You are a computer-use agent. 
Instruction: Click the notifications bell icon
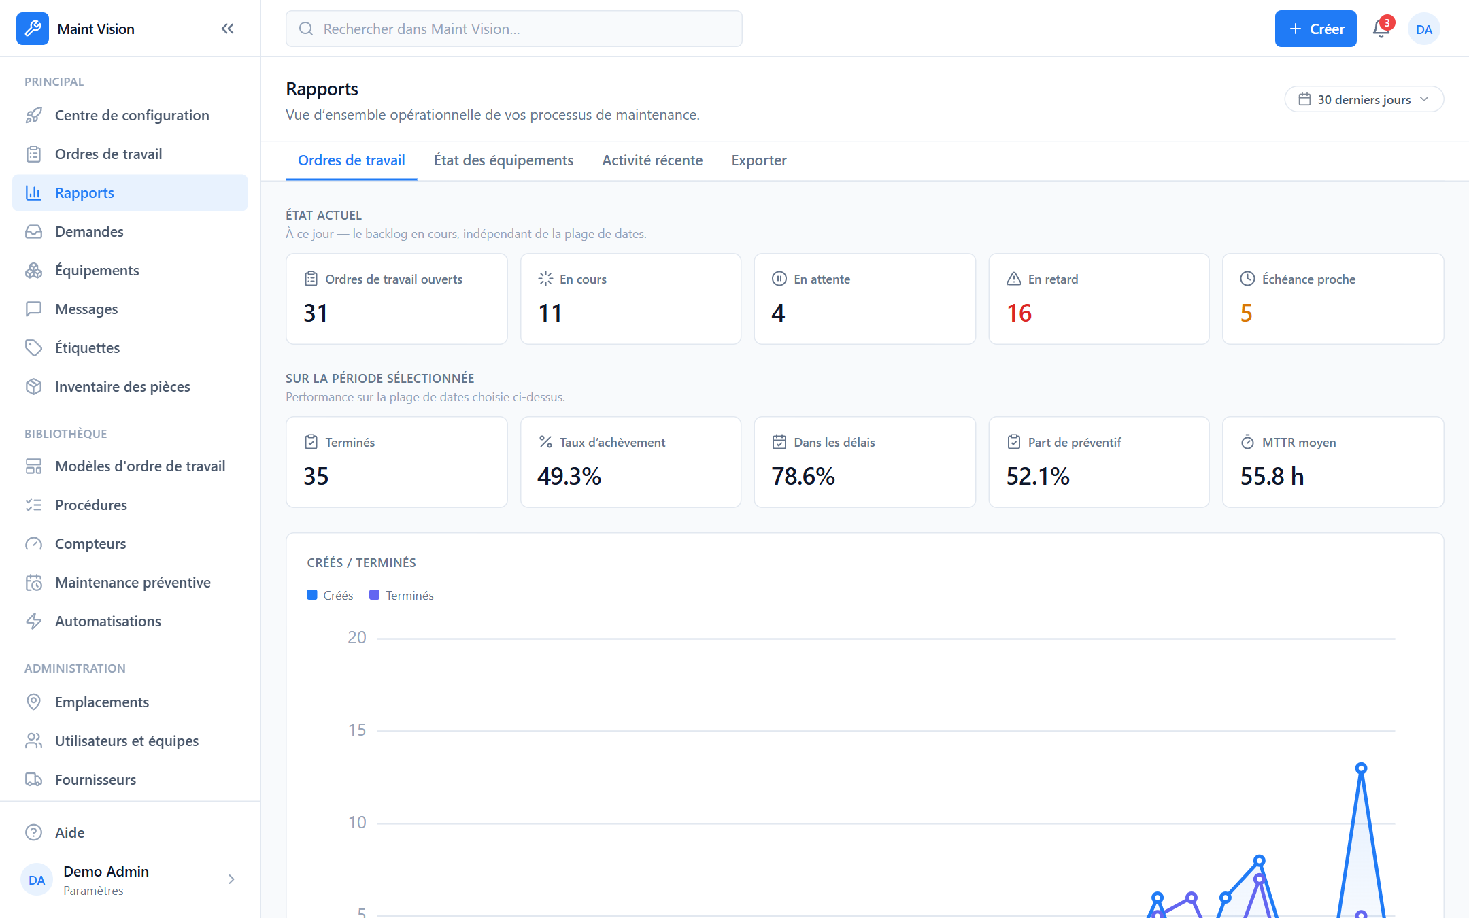[x=1381, y=29]
